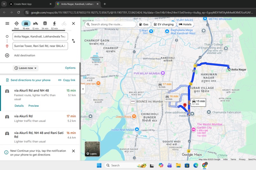Open the Leave now dropdown

(25, 68)
